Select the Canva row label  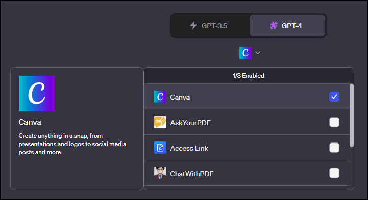[180, 97]
